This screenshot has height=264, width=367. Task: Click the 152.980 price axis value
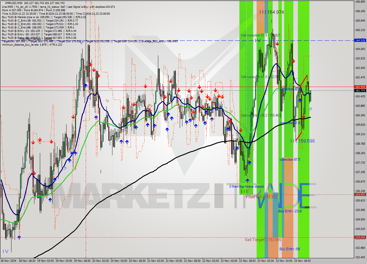point(360,248)
